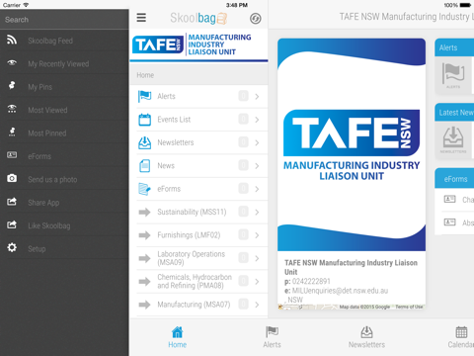Image resolution: width=474 pixels, height=356 pixels.
Task: Expand the Events List row arrow
Action: pyautogui.click(x=257, y=120)
